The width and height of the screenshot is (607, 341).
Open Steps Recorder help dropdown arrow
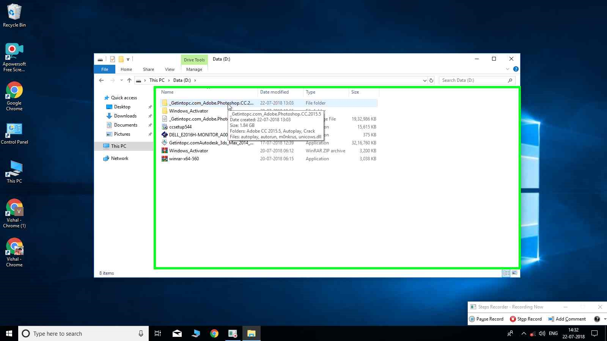[x=605, y=319]
